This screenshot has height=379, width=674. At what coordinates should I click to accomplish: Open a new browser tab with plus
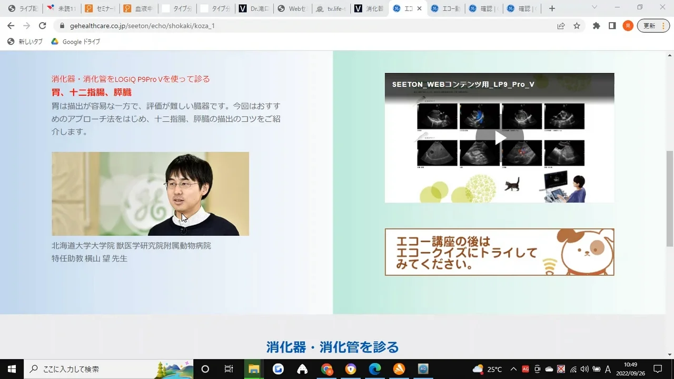pyautogui.click(x=552, y=8)
